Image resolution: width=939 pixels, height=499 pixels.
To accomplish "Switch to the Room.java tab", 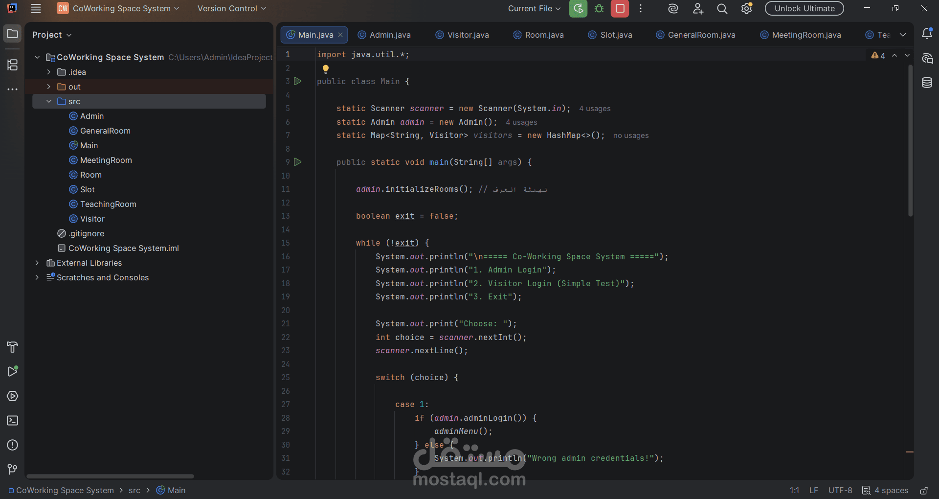I will (538, 35).
